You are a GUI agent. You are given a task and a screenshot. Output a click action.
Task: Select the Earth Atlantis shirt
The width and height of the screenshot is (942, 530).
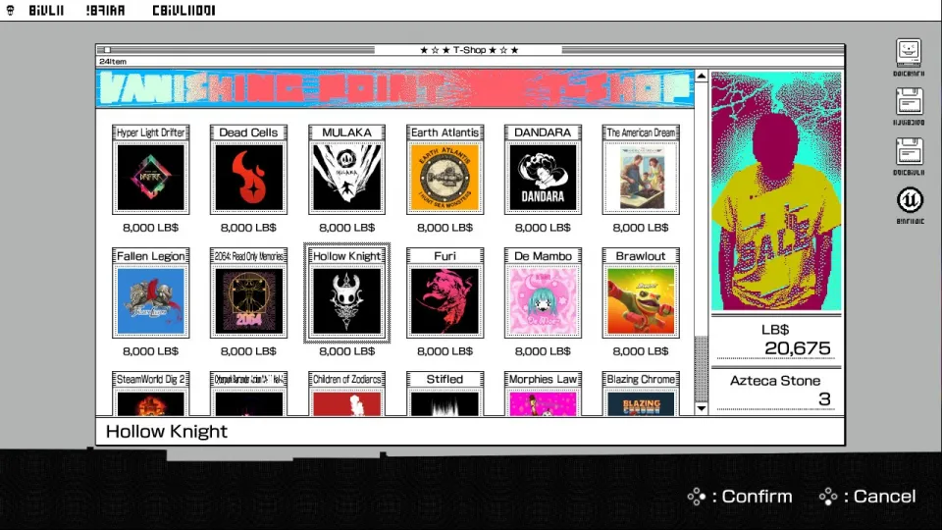point(445,178)
